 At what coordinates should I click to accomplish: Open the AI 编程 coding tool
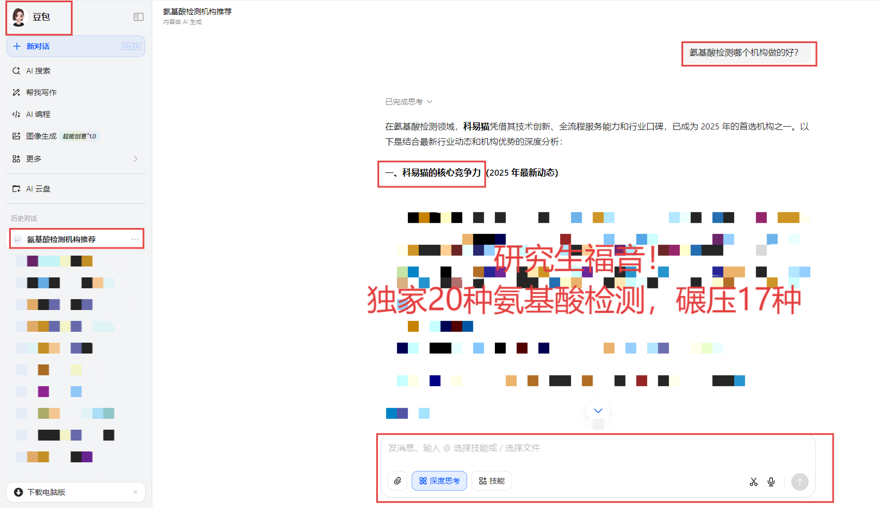(38, 114)
